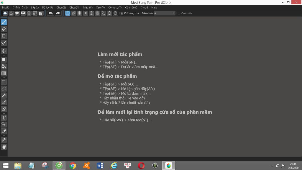Click the list-panel toolbar icon
302x170 pixels.
35,13
